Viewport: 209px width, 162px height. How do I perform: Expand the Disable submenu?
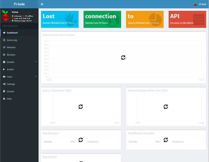point(19,62)
